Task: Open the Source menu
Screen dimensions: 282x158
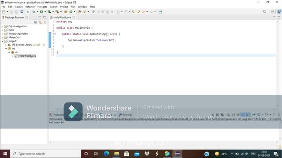Action: 19,7
